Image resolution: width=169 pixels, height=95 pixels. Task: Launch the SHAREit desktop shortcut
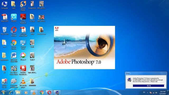click(14, 18)
